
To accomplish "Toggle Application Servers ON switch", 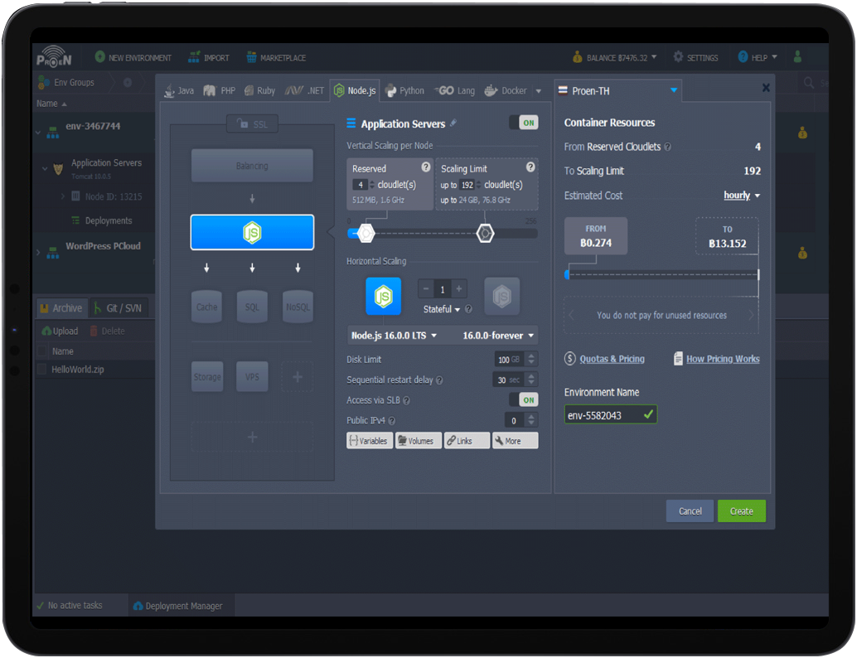I will coord(524,123).
